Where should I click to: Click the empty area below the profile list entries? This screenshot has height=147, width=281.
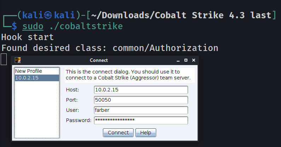coord(36,109)
